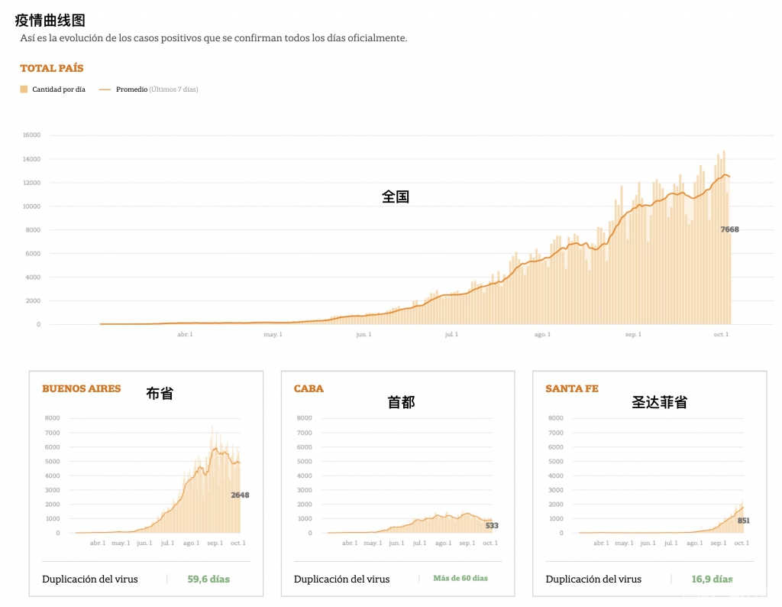Click the SANTA FE card heading
782x607 pixels.
[x=571, y=388]
